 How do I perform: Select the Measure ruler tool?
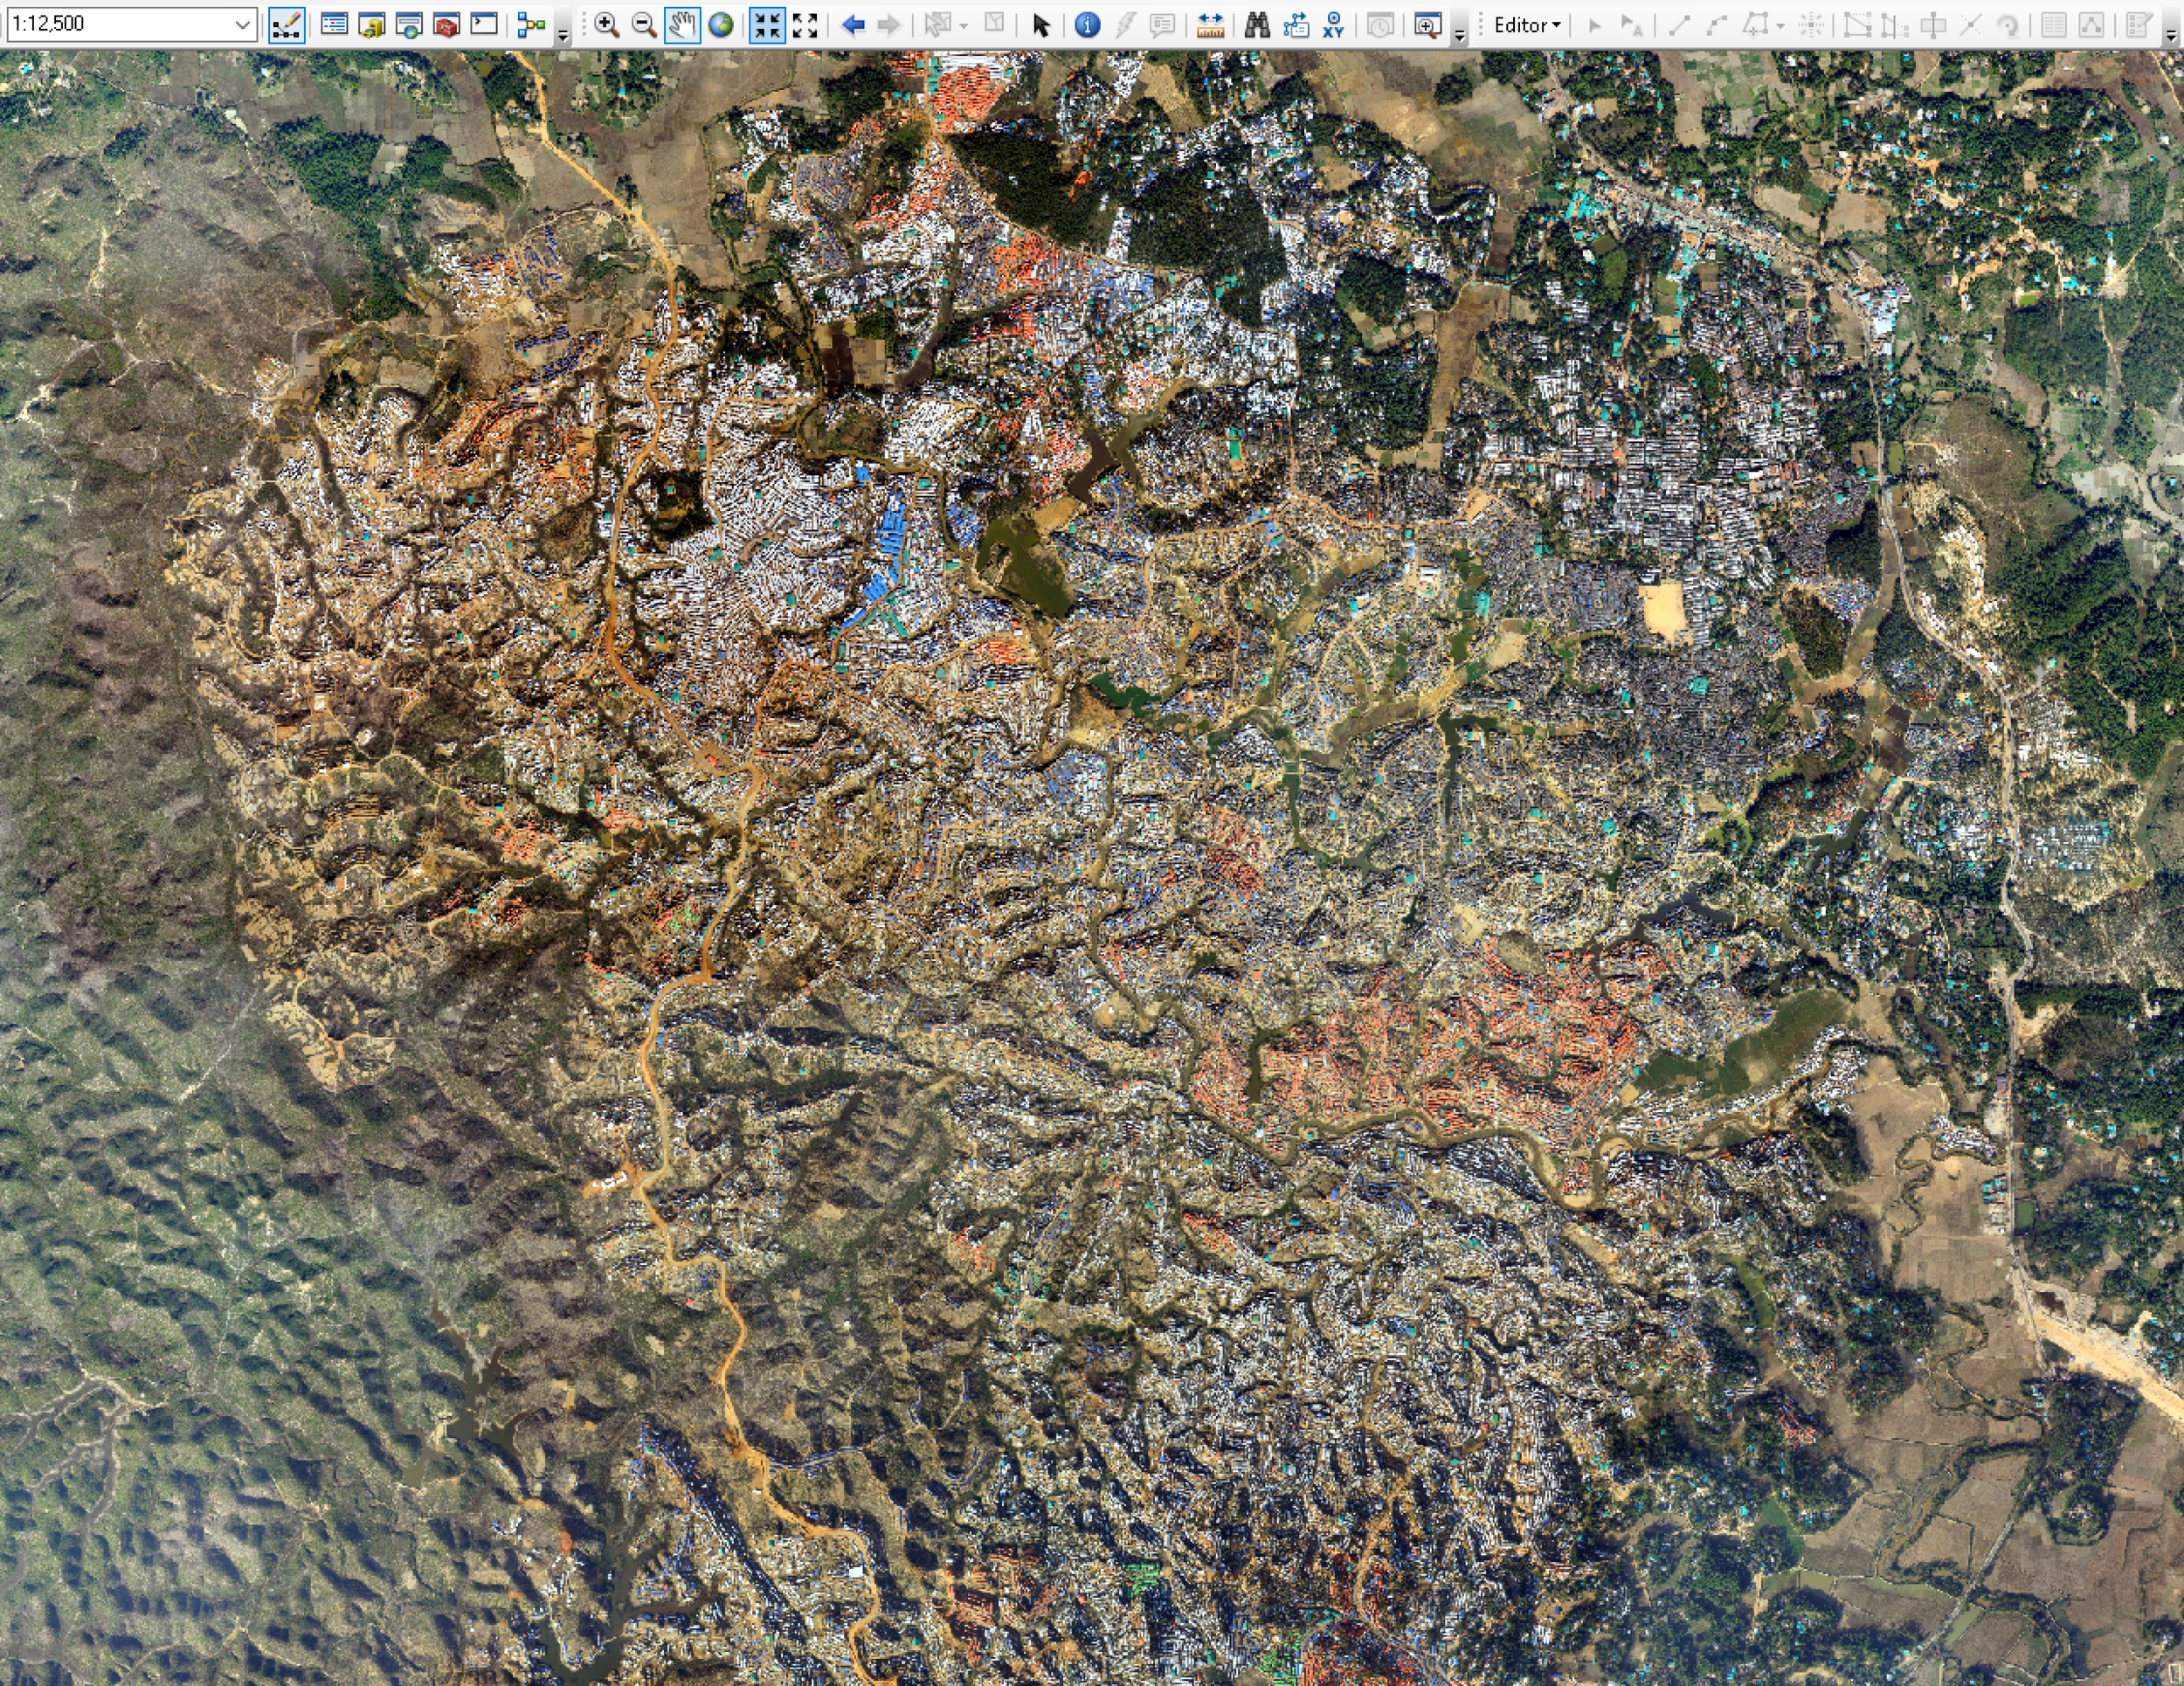pos(1210,25)
